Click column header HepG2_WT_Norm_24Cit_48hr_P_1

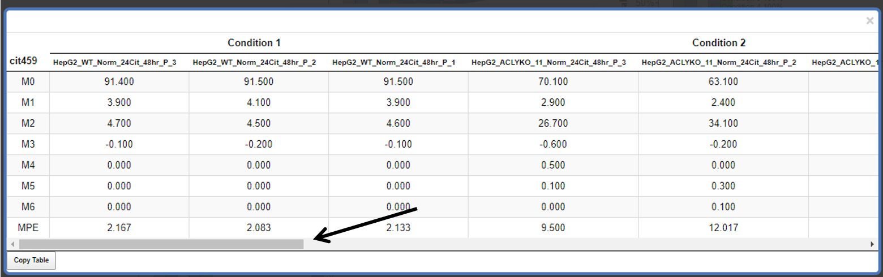pyautogui.click(x=394, y=63)
